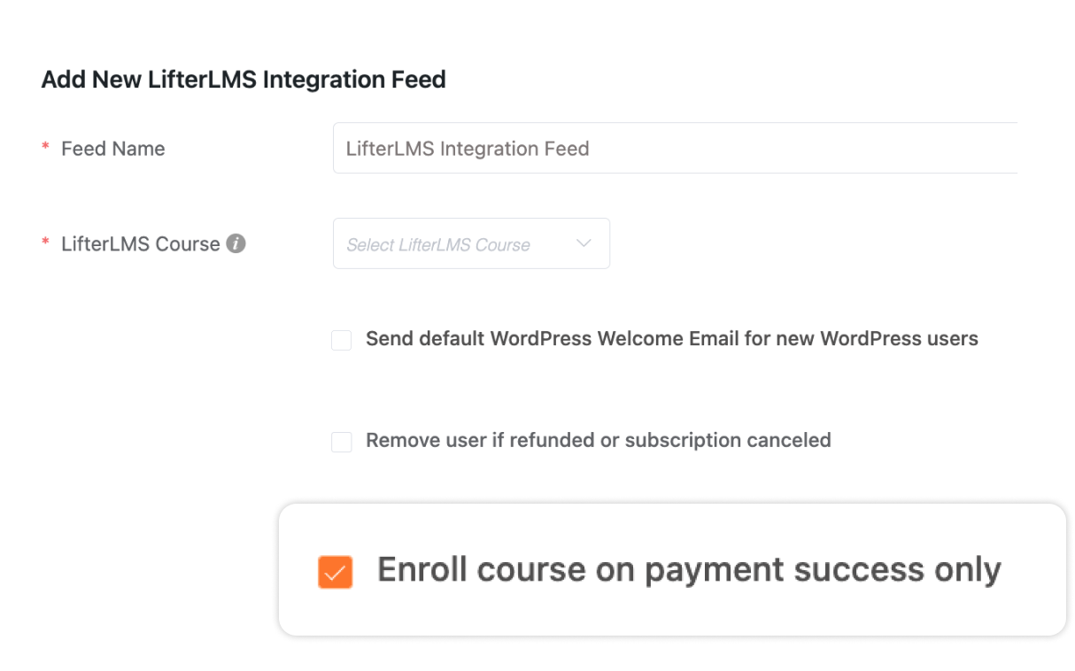Screen dimensions: 1075x671
Task: Click the red asterisk before LifterLMS Course
Action: pos(45,244)
